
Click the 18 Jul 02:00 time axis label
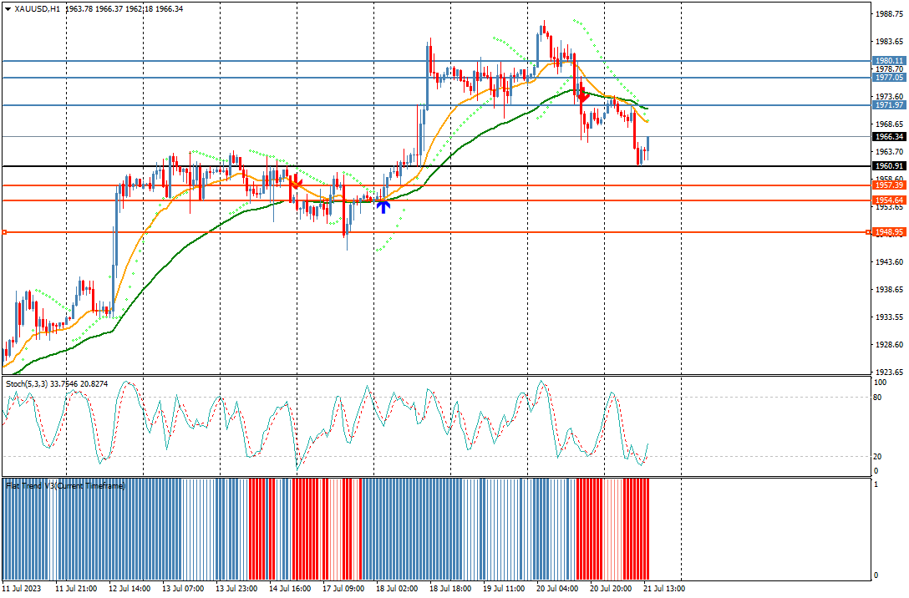point(397,589)
